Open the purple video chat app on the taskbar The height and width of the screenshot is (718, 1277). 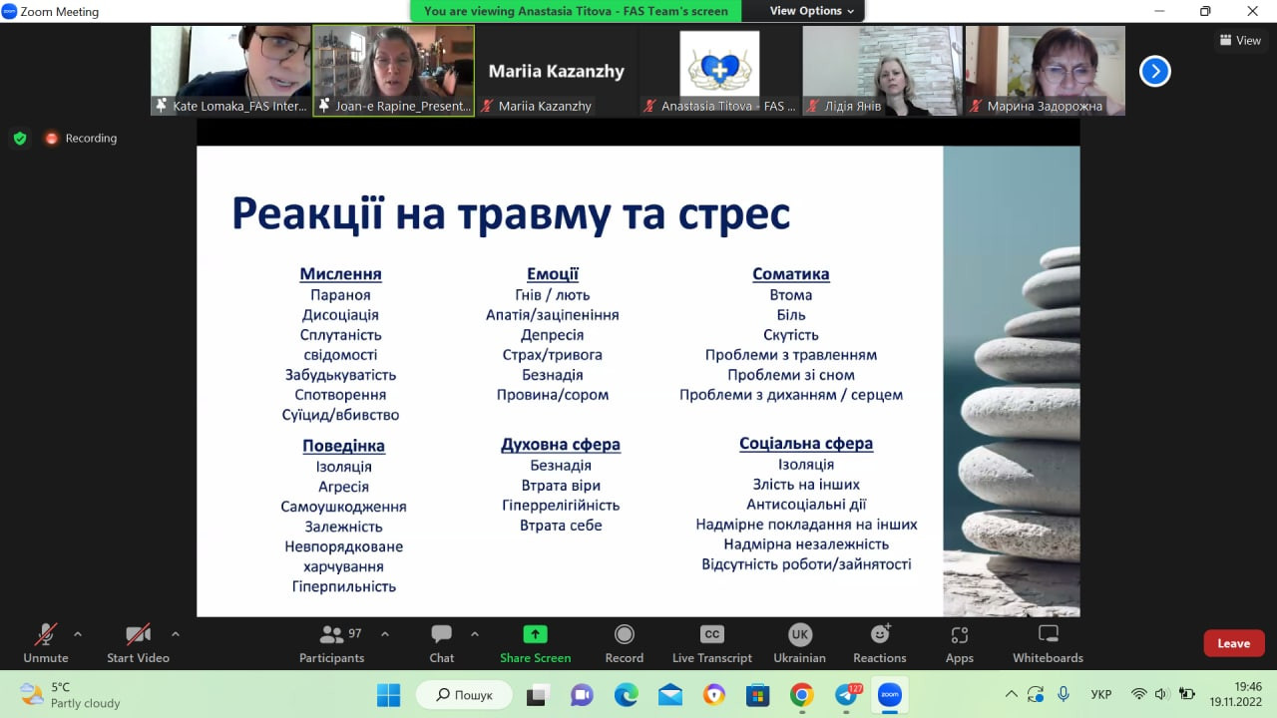[582, 695]
